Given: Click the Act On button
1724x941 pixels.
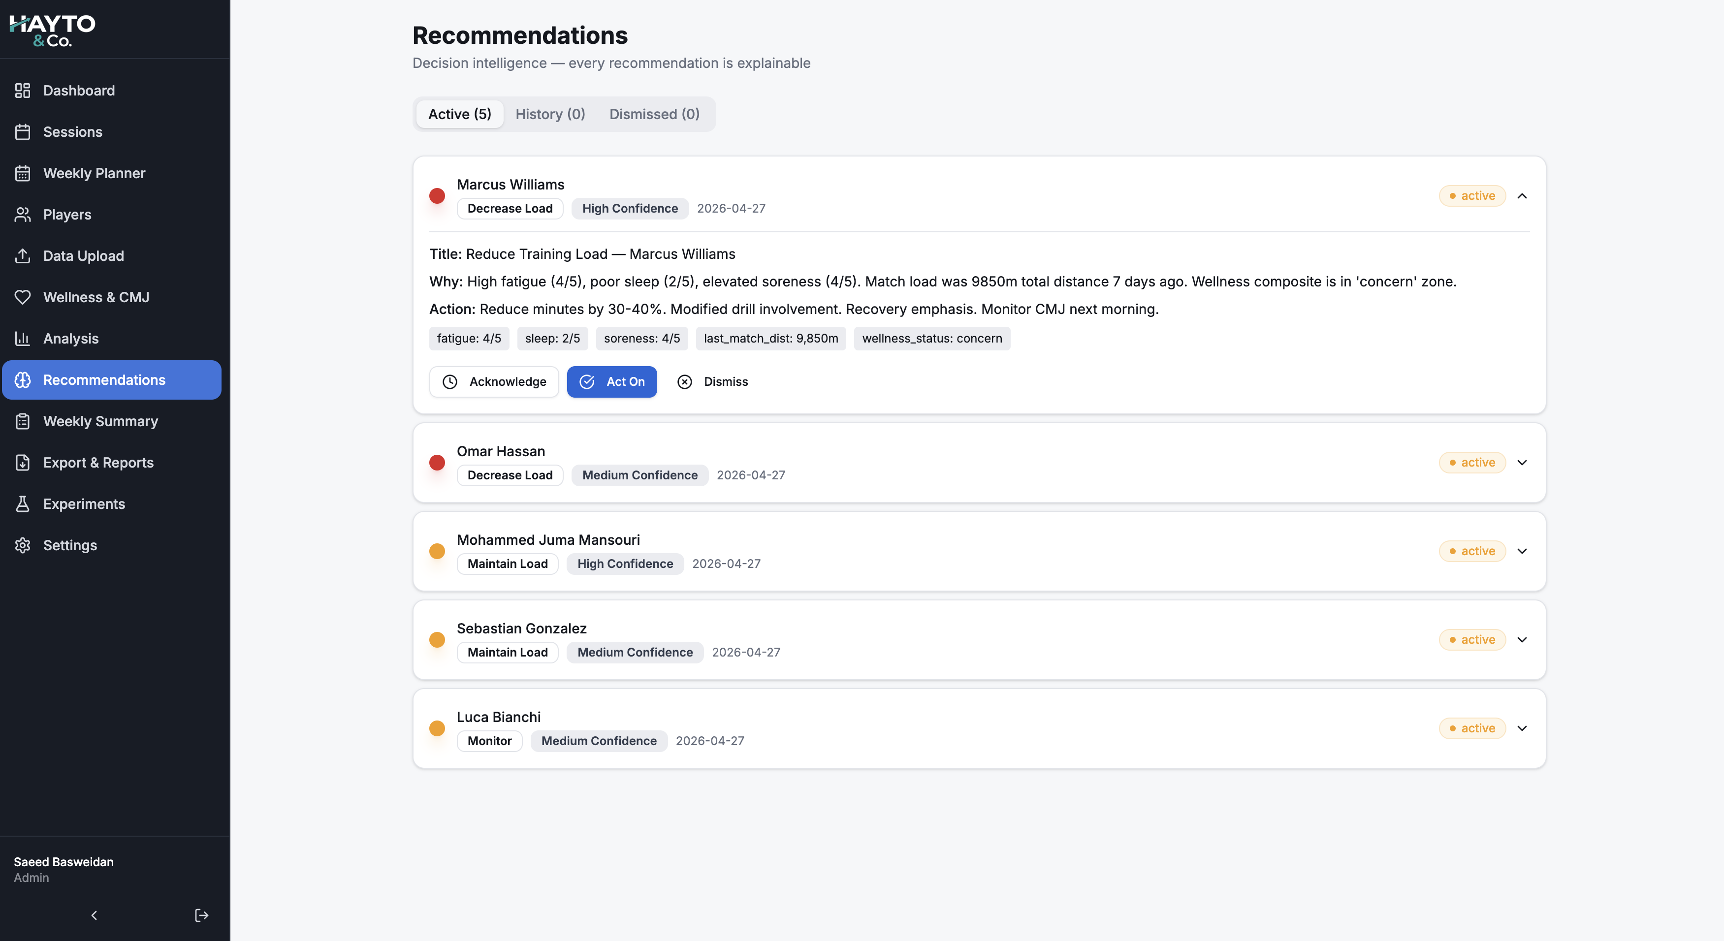Looking at the screenshot, I should pyautogui.click(x=612, y=381).
